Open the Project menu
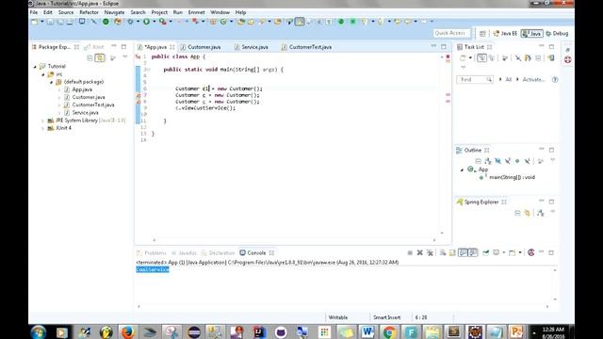 (159, 12)
